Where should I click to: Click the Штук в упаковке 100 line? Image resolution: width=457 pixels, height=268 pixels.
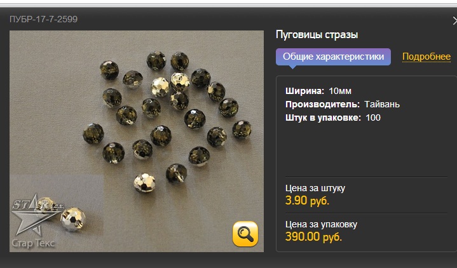[333, 117]
